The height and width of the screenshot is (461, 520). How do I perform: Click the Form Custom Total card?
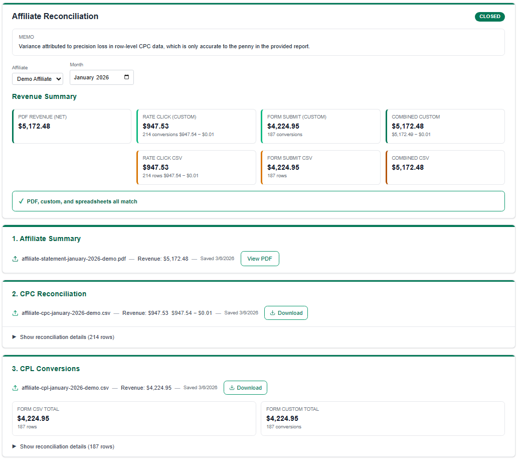[383, 418]
